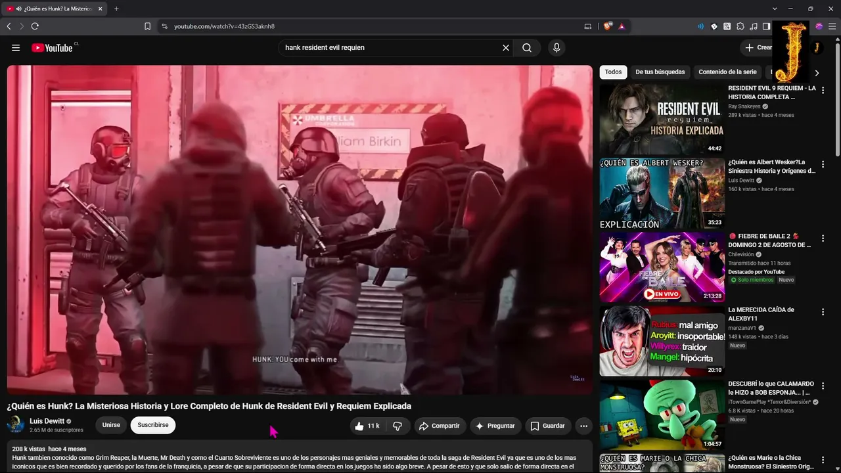Image resolution: width=841 pixels, height=473 pixels.
Task: Open the purple sphere icon in browser toolbar
Action: [x=819, y=26]
